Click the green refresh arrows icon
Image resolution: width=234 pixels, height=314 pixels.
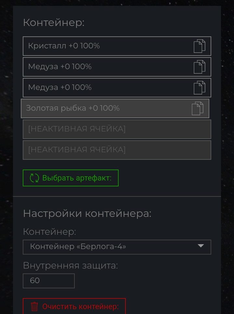point(34,178)
